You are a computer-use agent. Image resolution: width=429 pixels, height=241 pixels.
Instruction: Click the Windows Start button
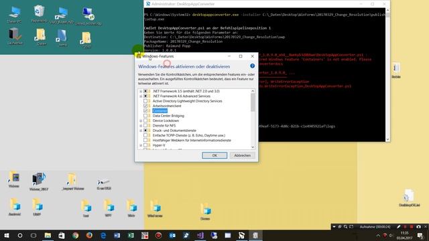pos(7,235)
